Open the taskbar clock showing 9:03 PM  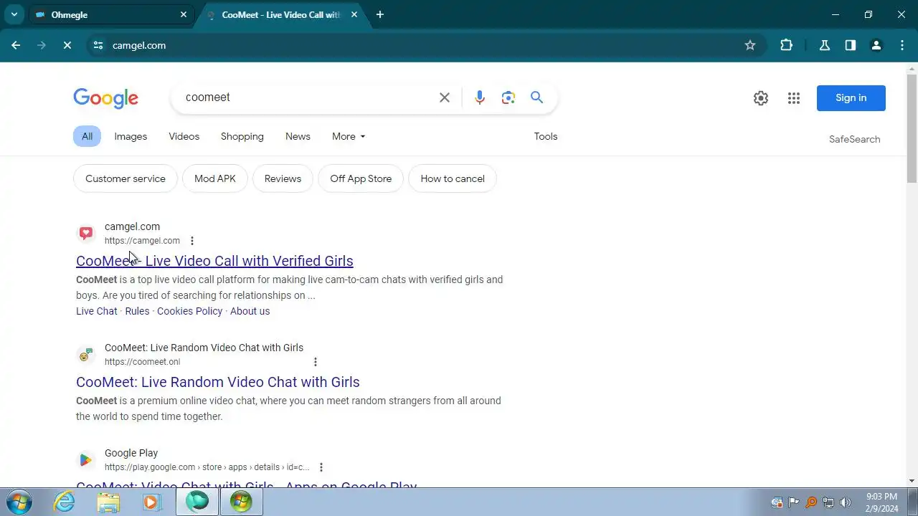coord(881,502)
